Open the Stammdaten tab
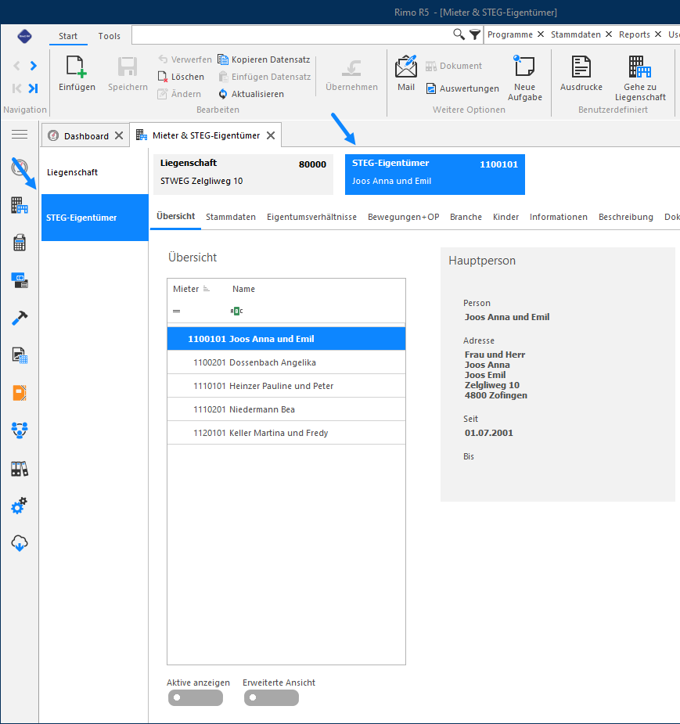680x724 pixels. click(x=231, y=217)
